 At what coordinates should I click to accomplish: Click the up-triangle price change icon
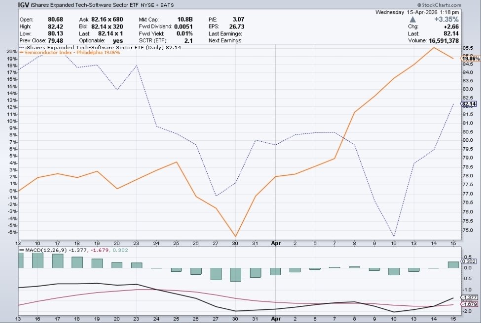pyautogui.click(x=412, y=20)
